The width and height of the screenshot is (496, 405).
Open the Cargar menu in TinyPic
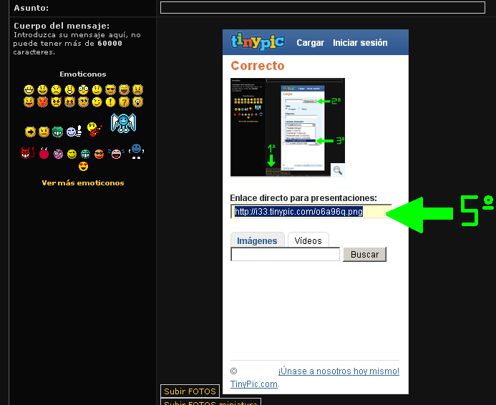pyautogui.click(x=311, y=43)
